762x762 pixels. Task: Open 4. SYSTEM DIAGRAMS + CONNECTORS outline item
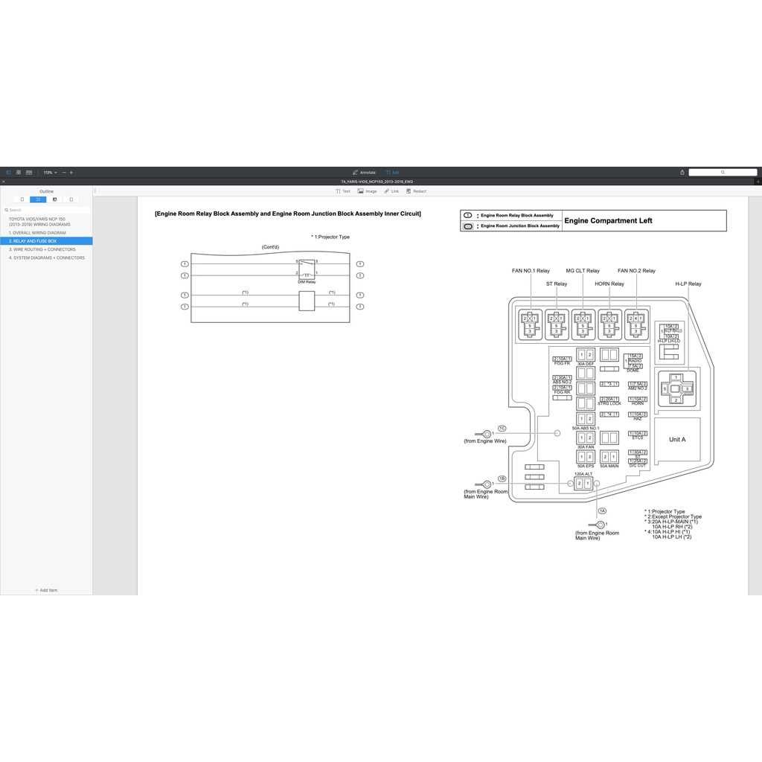pyautogui.click(x=47, y=257)
